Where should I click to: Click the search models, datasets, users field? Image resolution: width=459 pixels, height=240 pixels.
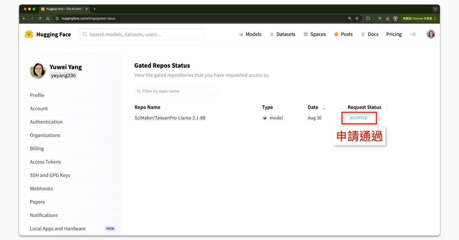click(142, 34)
